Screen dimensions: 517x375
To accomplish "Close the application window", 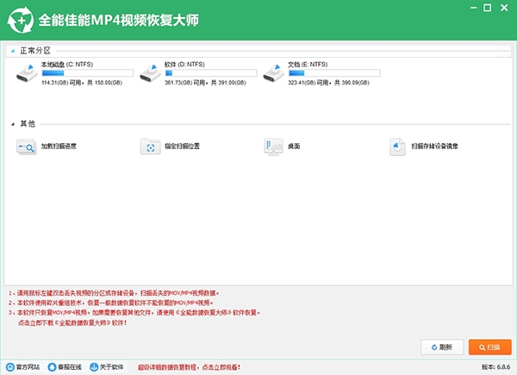I will 504,8.
